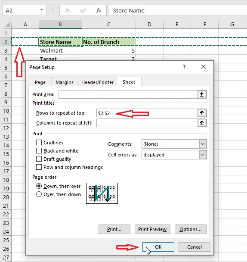The width and height of the screenshot is (247, 262).
Task: Click the No. of Brunch cell
Action: point(109,42)
